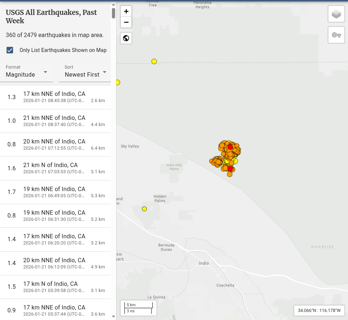Toggle Only List Earthquakes Shown on Map
348x320 pixels.
10,50
